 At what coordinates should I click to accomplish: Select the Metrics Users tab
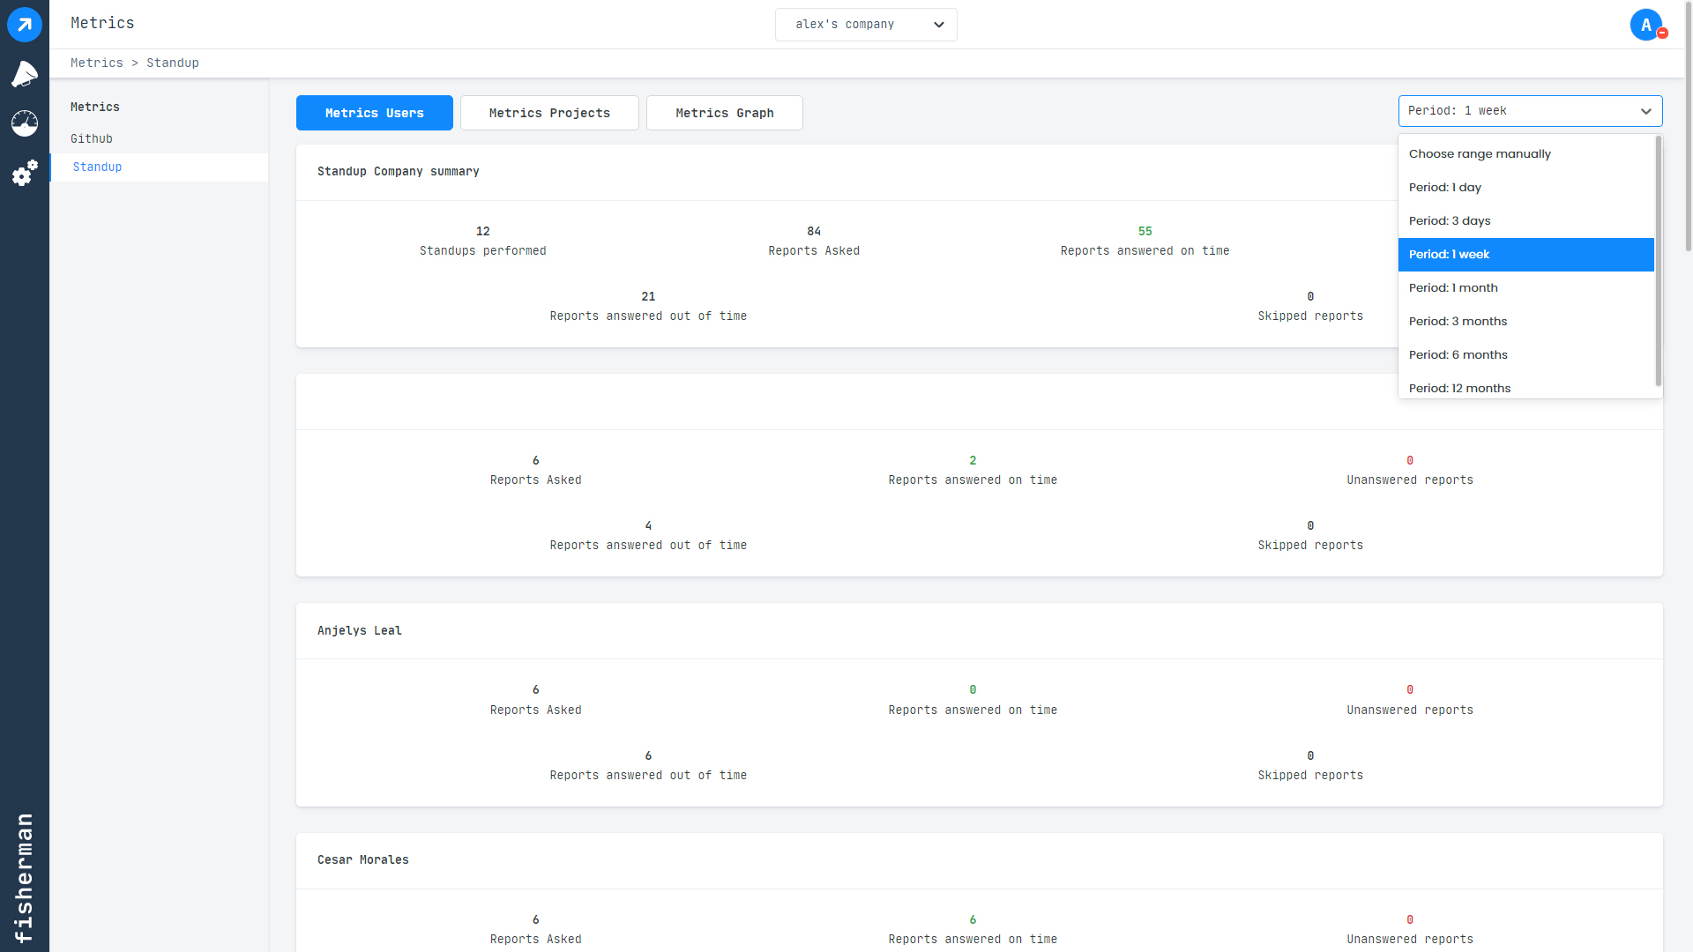374,113
